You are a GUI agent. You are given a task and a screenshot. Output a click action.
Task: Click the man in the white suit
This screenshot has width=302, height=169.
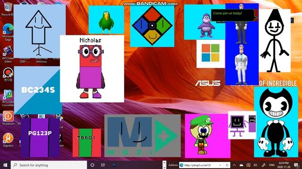click(241, 64)
